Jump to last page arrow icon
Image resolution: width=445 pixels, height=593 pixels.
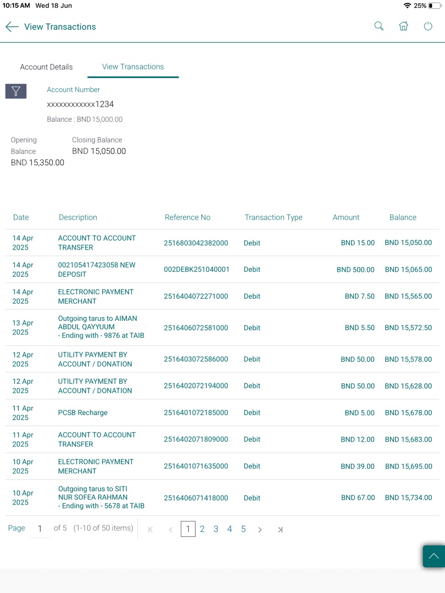pos(280,530)
